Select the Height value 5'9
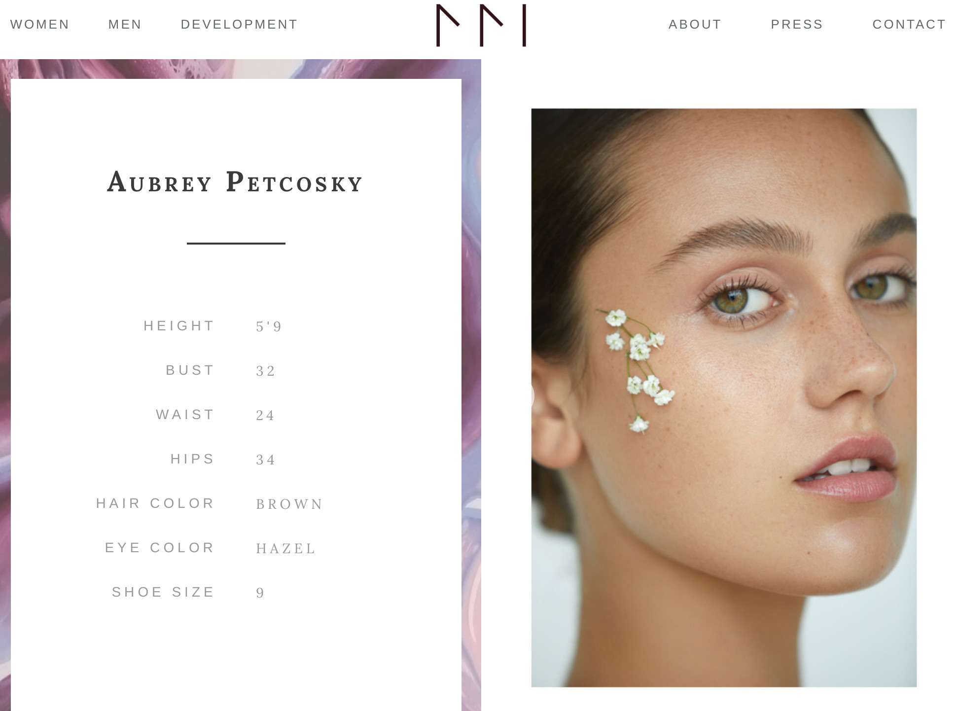Viewport: 957px width, 711px height. point(269,326)
